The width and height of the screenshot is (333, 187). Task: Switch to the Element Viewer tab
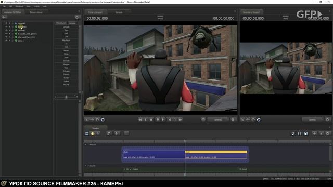(36, 12)
